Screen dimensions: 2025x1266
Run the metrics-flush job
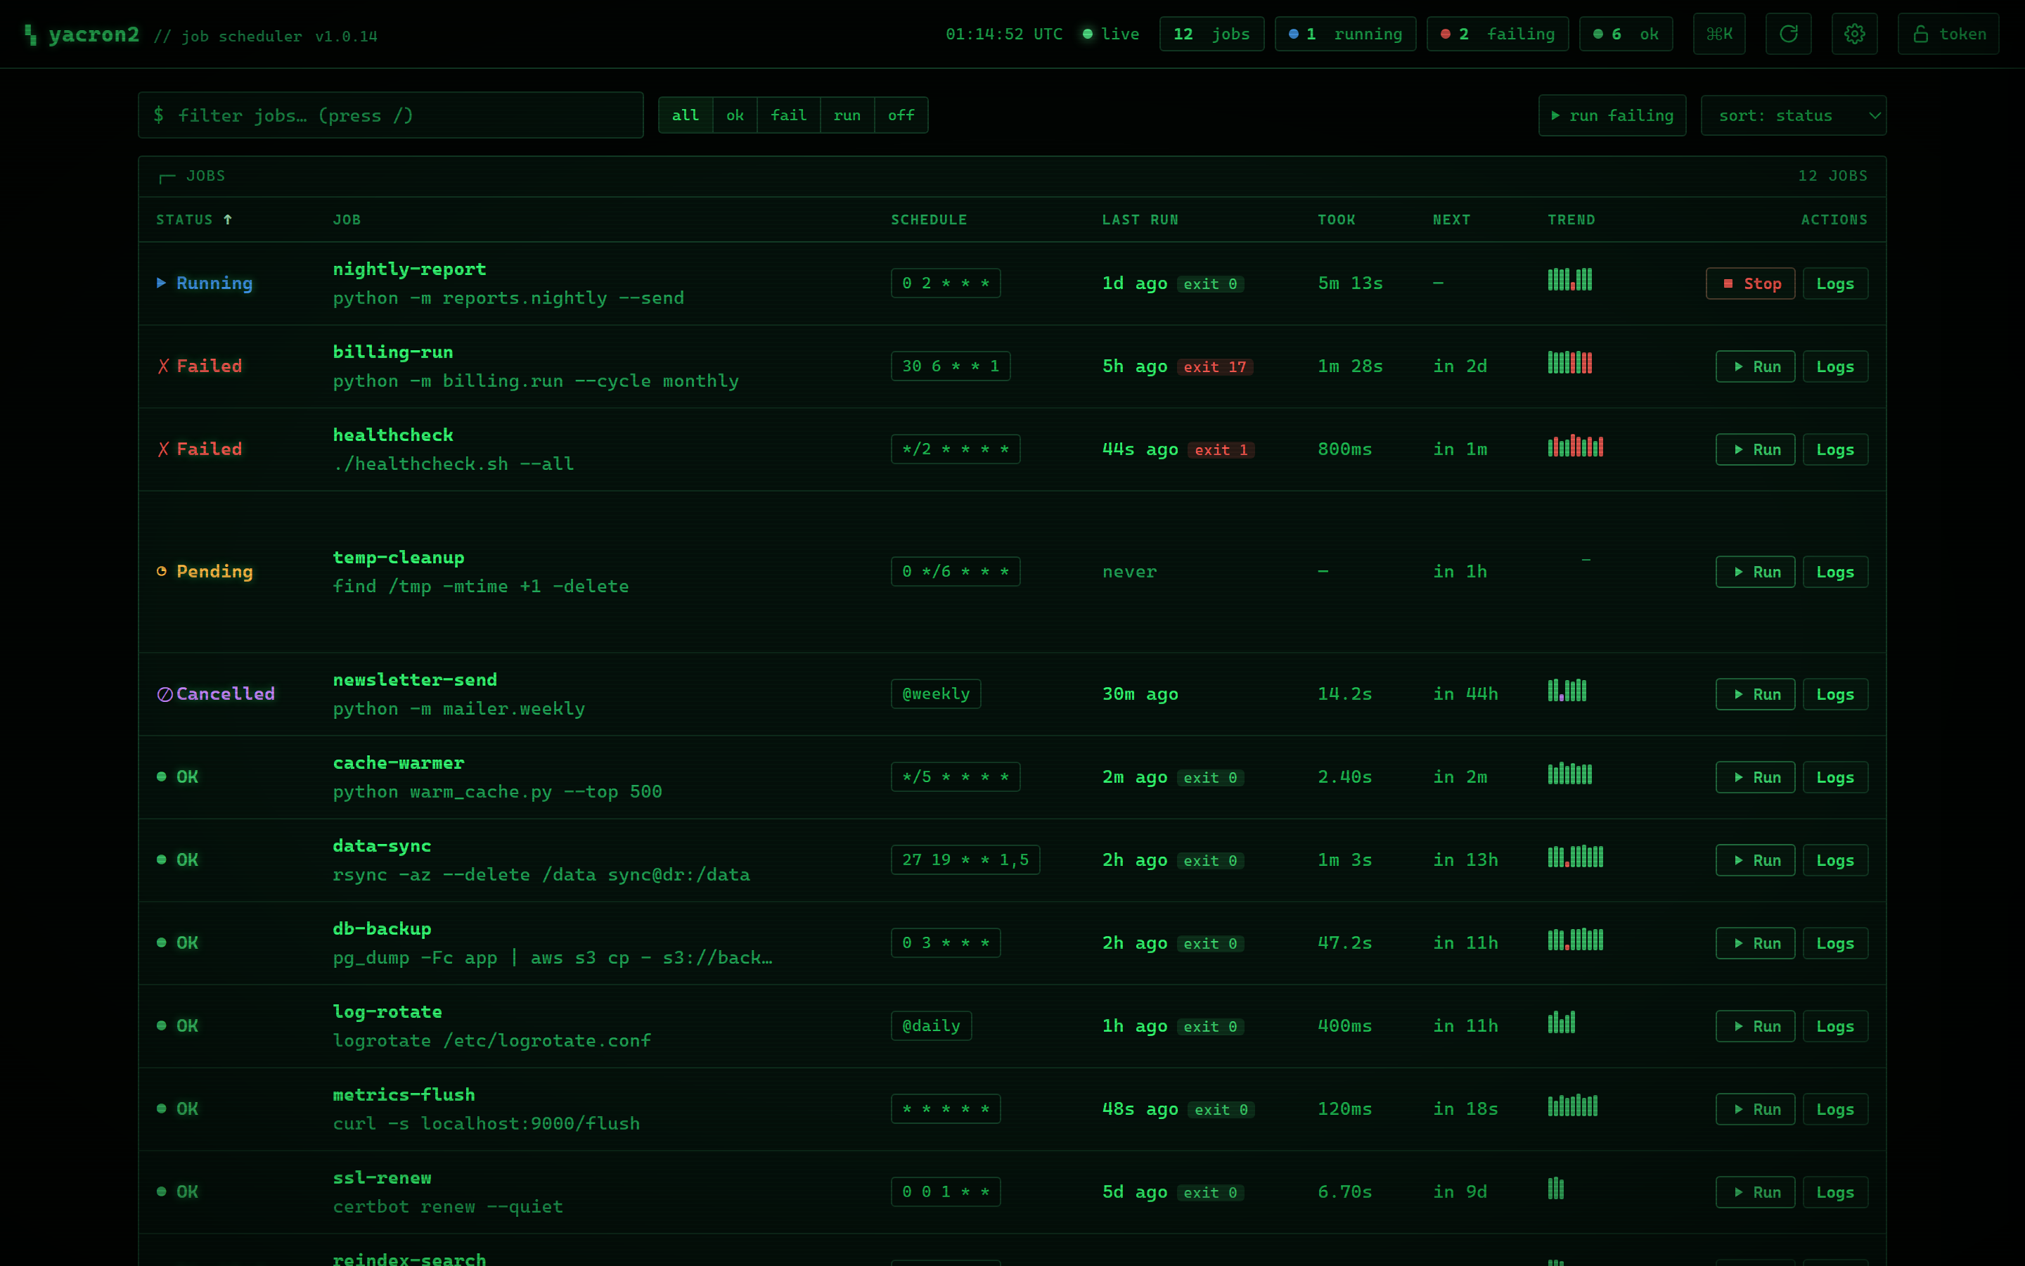point(1755,1108)
